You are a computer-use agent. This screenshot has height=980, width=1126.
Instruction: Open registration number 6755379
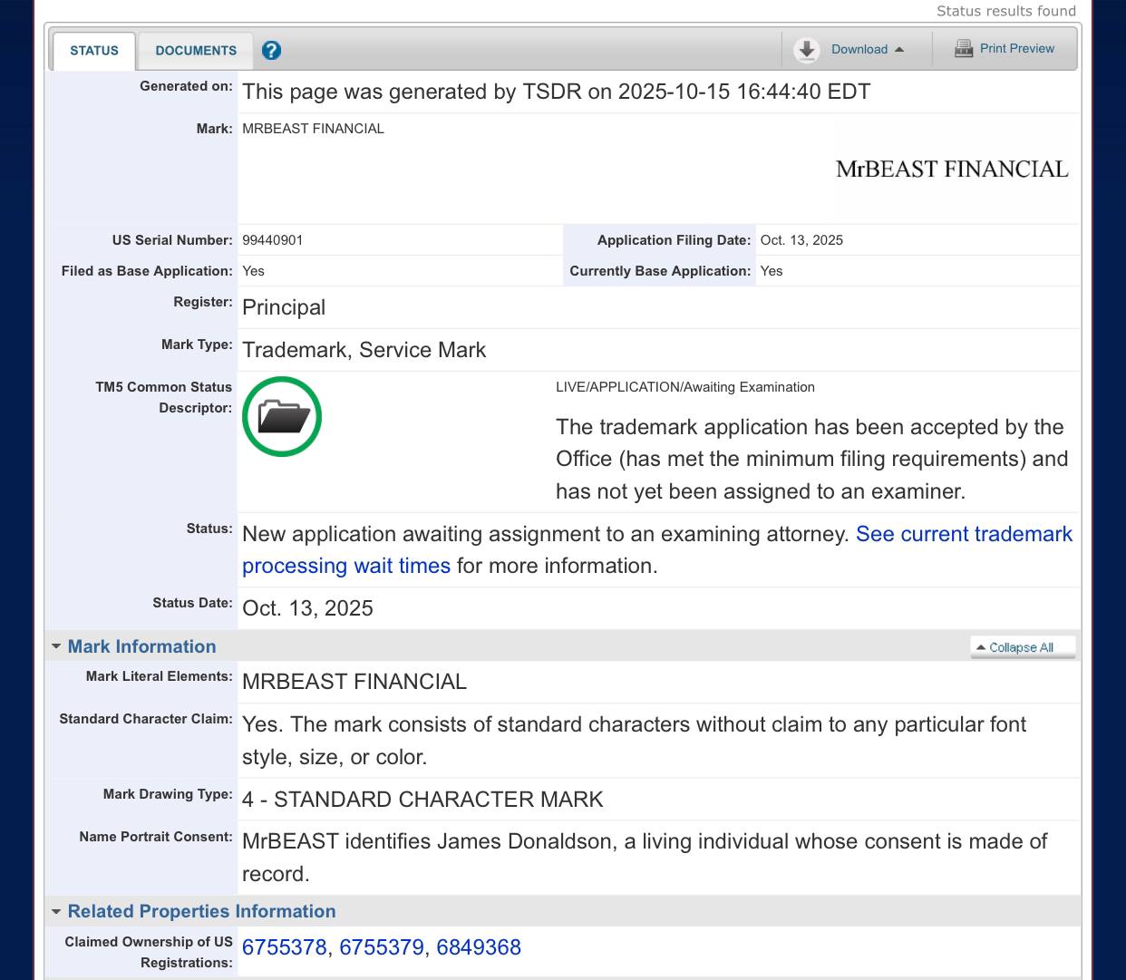[381, 947]
